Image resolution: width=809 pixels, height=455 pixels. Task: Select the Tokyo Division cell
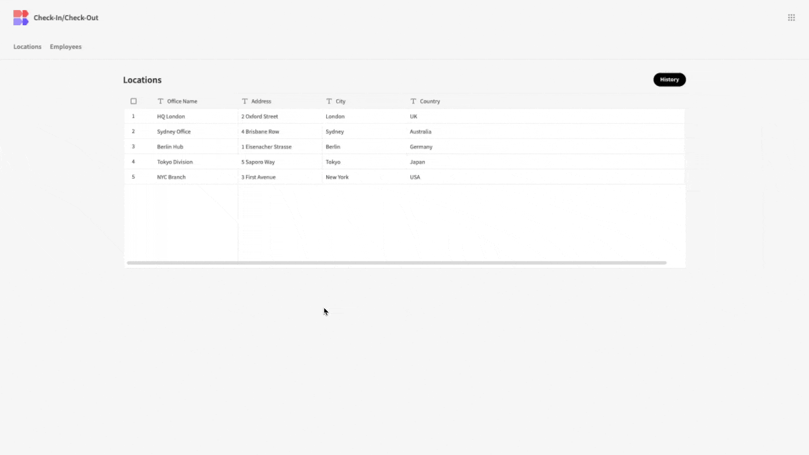[x=196, y=162]
